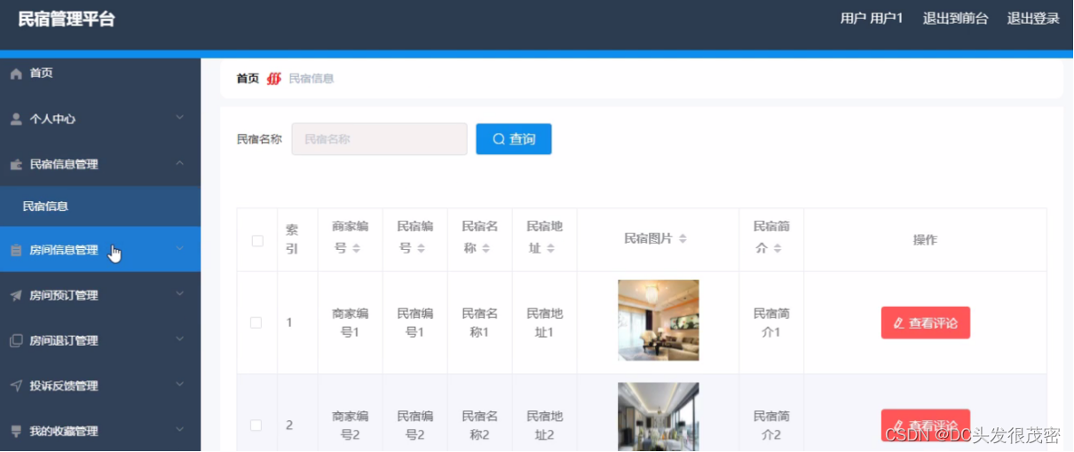Click the cell 商家编号2

click(350, 425)
